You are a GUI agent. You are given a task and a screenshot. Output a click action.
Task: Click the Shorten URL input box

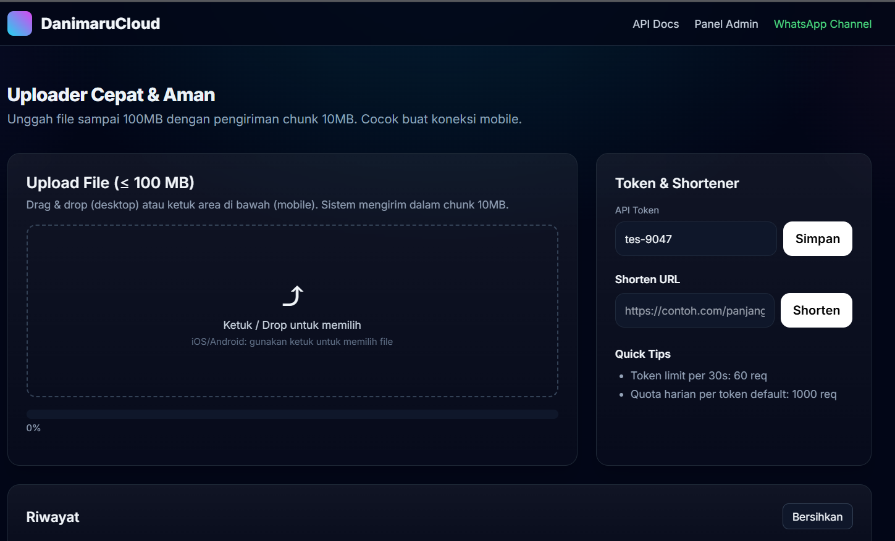[694, 311]
